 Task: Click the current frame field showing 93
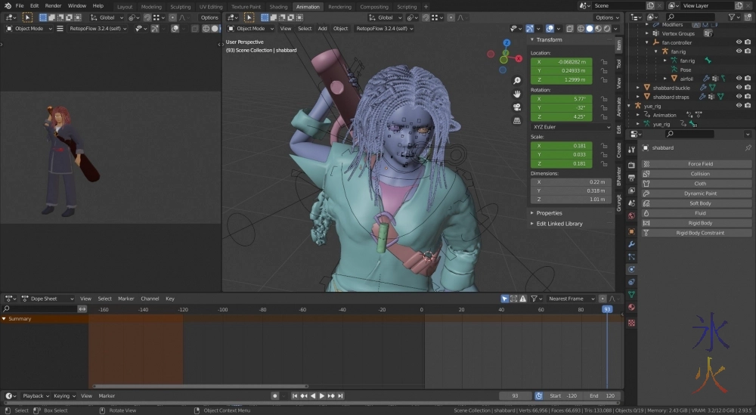point(516,395)
